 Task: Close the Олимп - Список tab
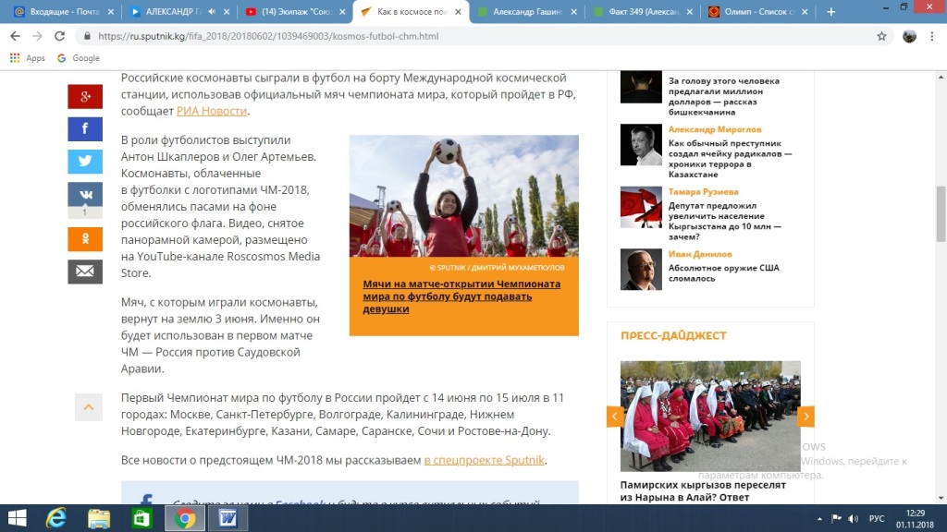[x=806, y=11]
